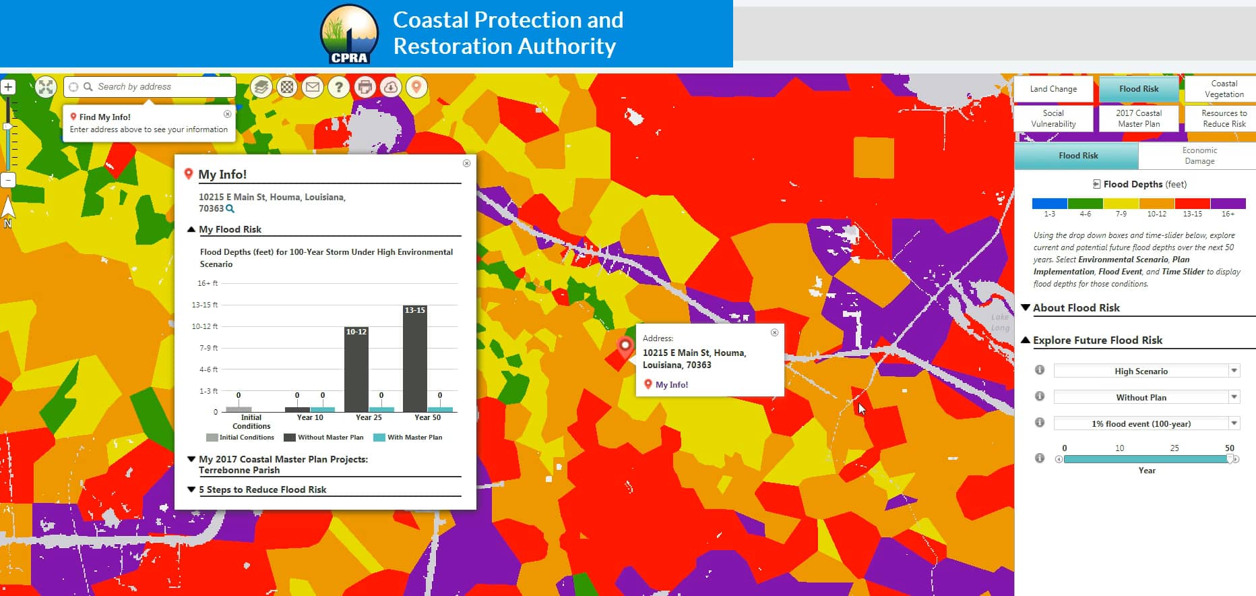Step the year slider back with left arrow
Screen dimensions: 1256x596
1059,459
